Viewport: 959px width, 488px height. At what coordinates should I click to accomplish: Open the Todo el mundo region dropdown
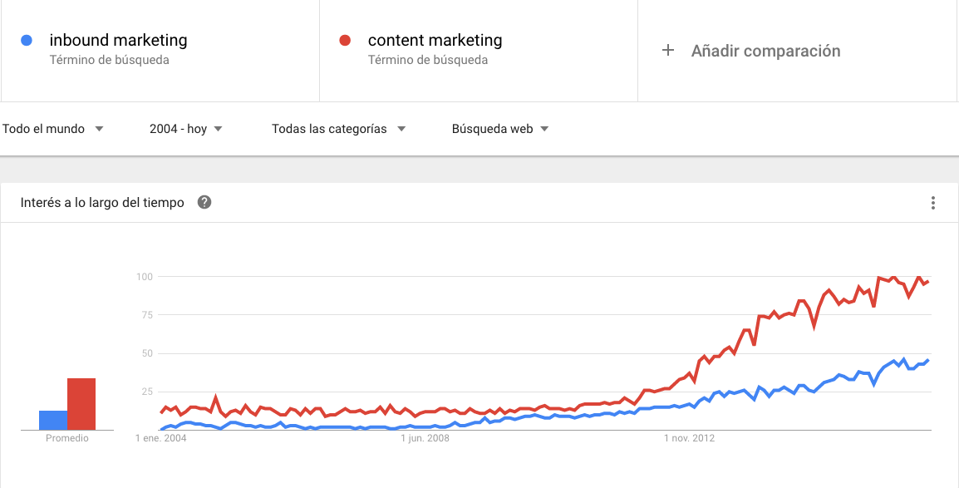[x=52, y=129]
